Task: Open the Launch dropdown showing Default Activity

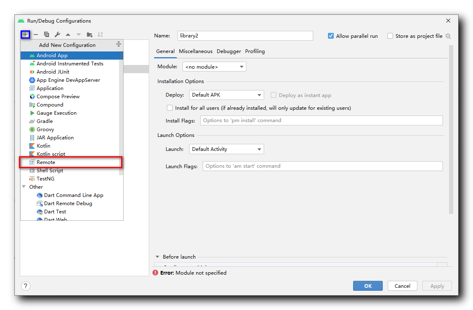Action: (x=226, y=149)
